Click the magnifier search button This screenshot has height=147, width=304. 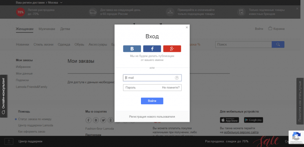[x=278, y=45]
